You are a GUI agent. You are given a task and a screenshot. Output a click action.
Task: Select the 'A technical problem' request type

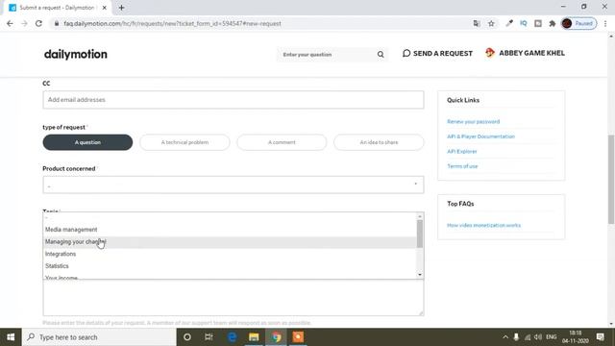[x=184, y=142]
